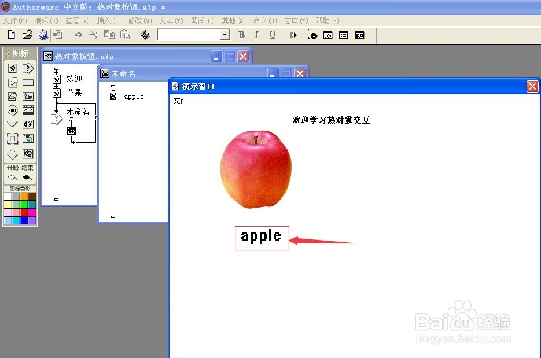This screenshot has width=541, height=358.
Task: Pick the Interaction icon in the palette
Action: [x=28, y=68]
